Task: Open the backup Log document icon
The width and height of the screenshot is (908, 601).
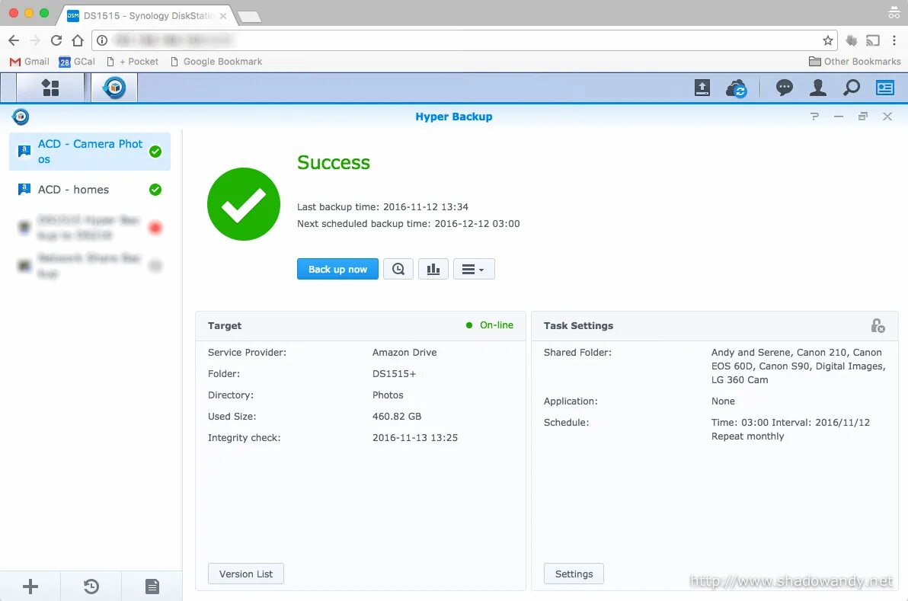Action: tap(152, 587)
